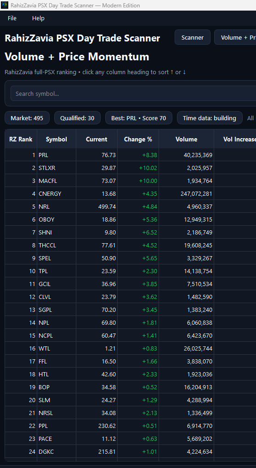
Task: Open the Volume + Price view button
Action: [235, 37]
